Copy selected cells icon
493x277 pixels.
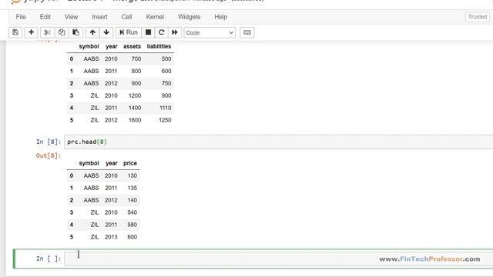coord(62,32)
